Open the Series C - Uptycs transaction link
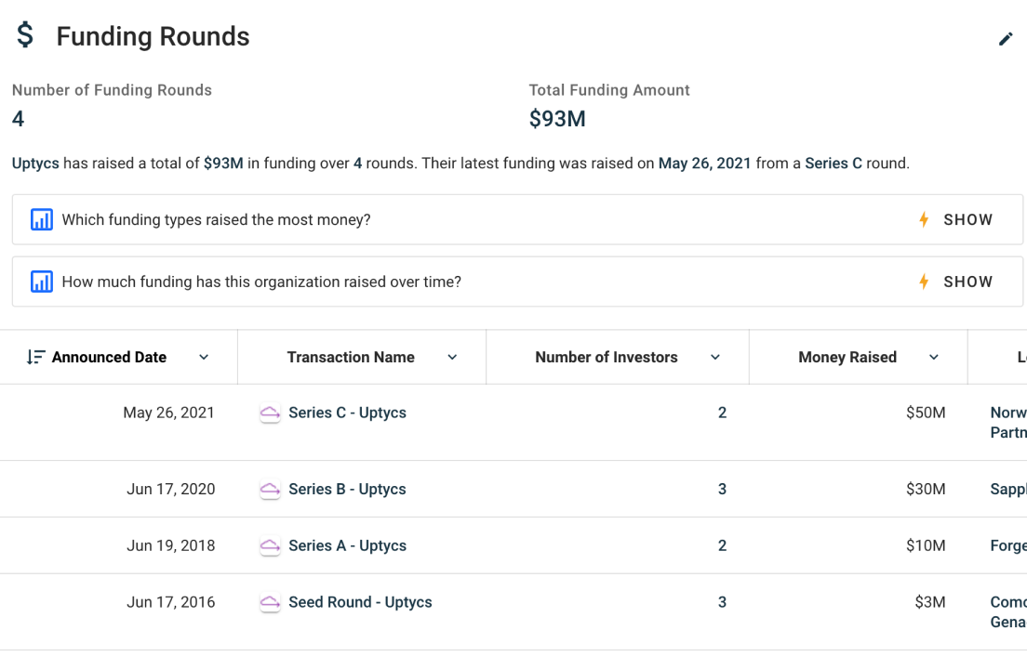Viewport: 1027px width, 669px height. tap(347, 413)
